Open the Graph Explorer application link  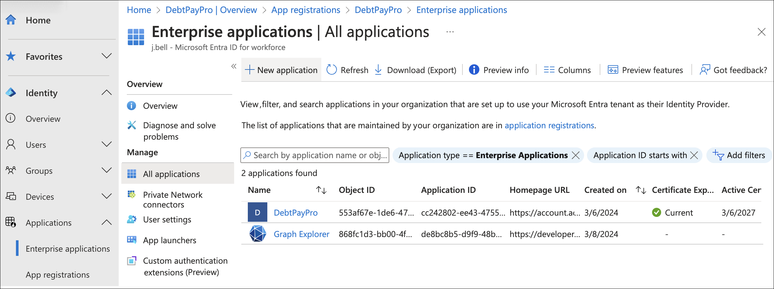click(x=301, y=234)
